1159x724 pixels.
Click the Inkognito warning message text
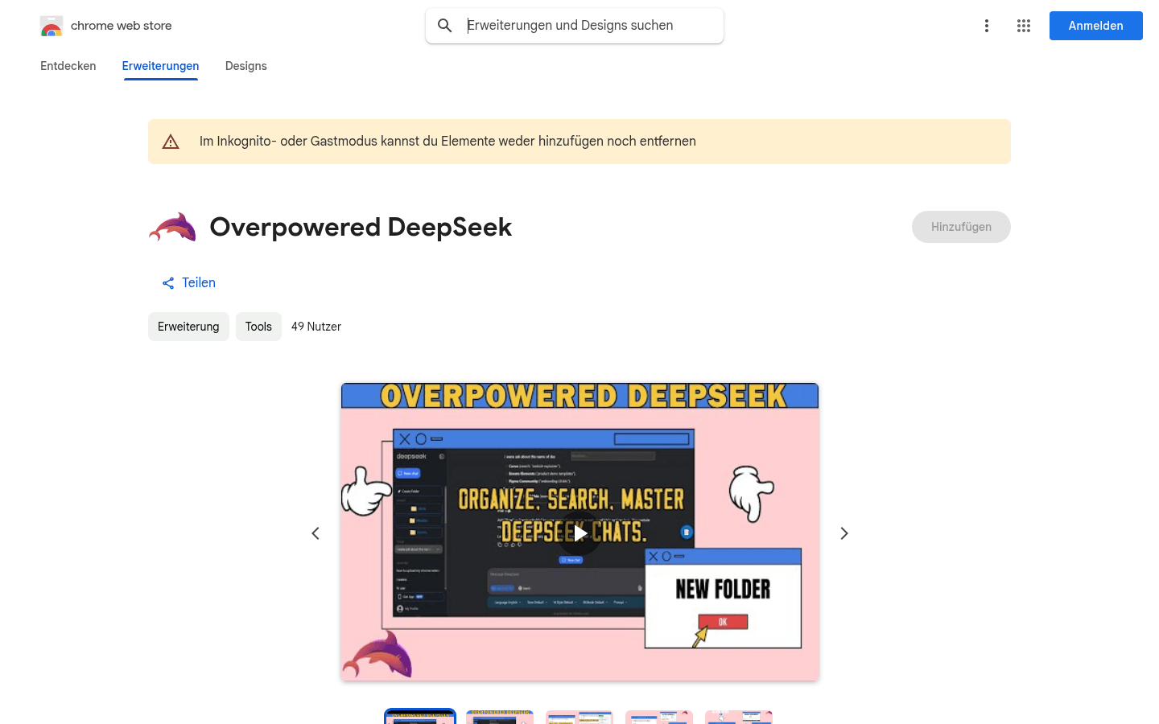click(448, 142)
